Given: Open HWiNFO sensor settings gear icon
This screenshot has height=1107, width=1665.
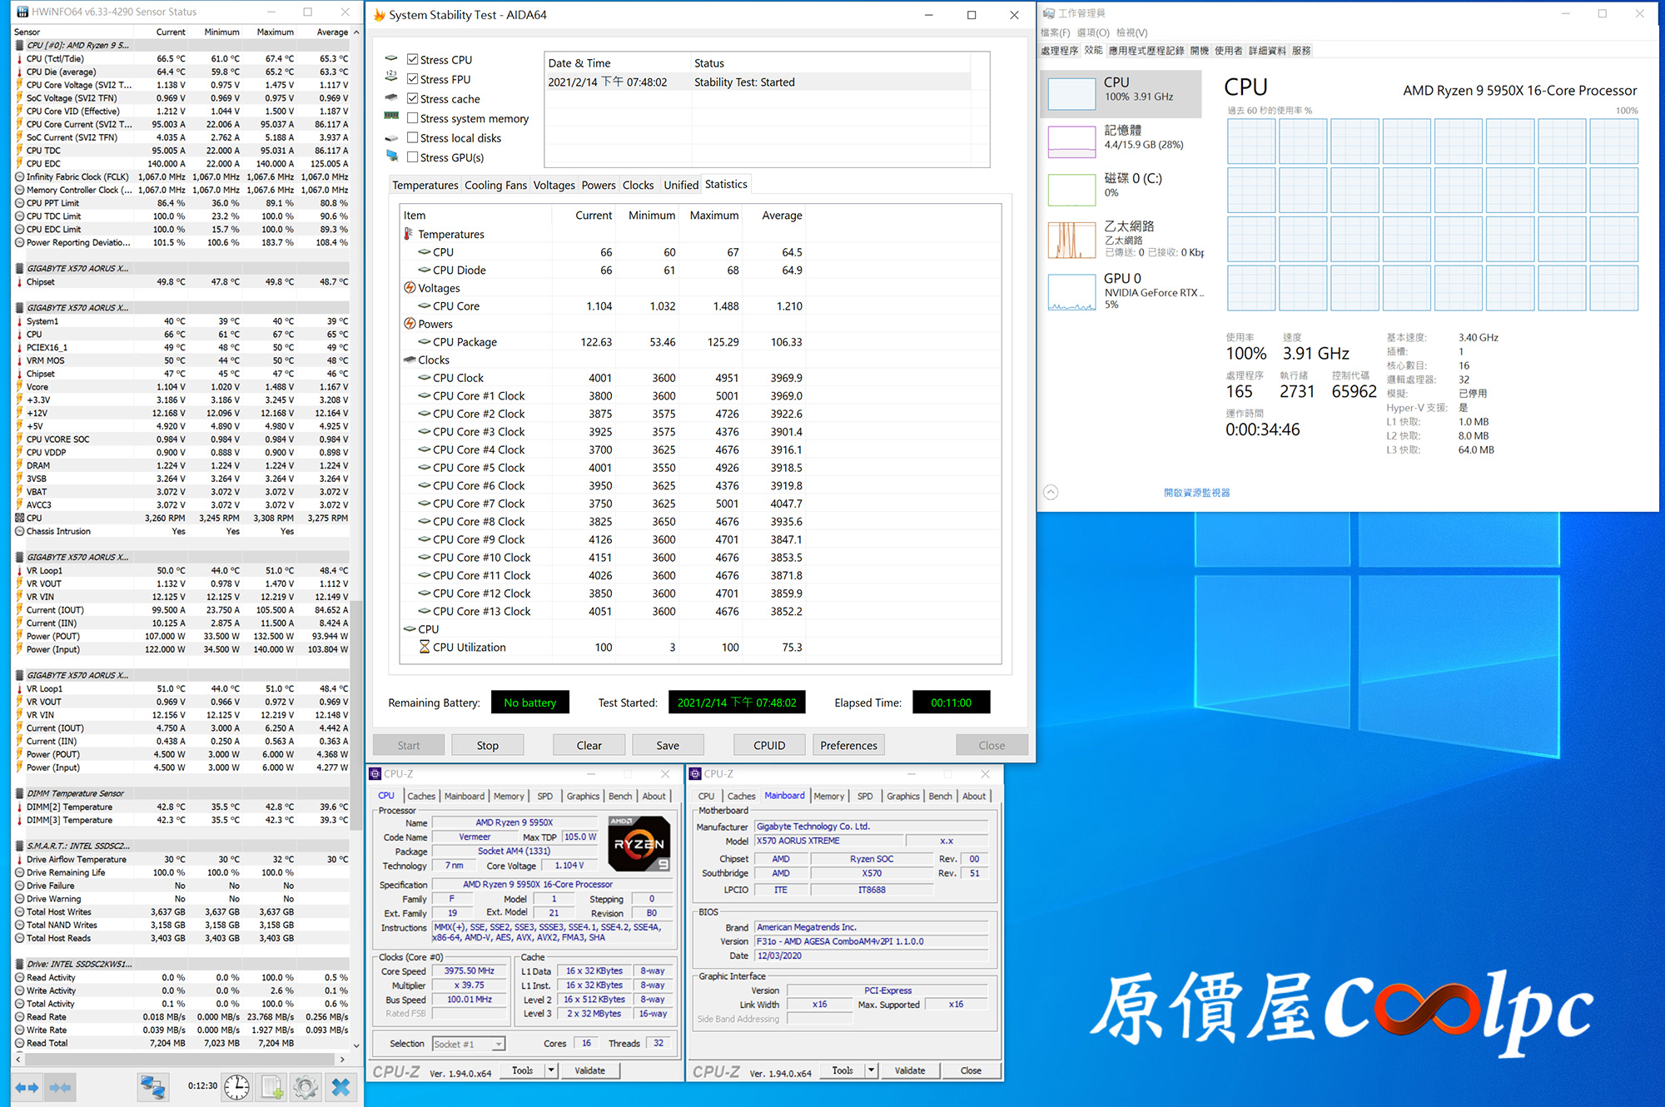Looking at the screenshot, I should [306, 1087].
